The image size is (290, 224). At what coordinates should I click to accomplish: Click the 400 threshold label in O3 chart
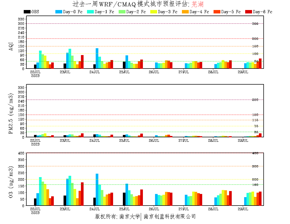click(255, 153)
